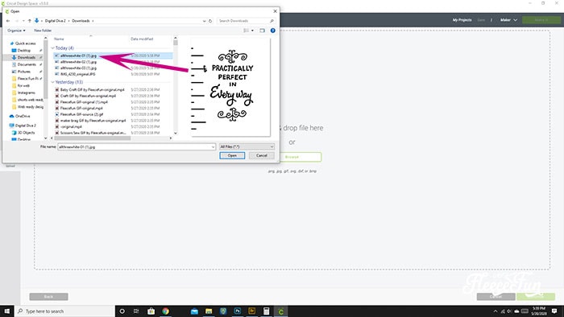Viewport: 564px width, 317px height.
Task: Open Mail app from taskbar
Action: pyautogui.click(x=194, y=311)
